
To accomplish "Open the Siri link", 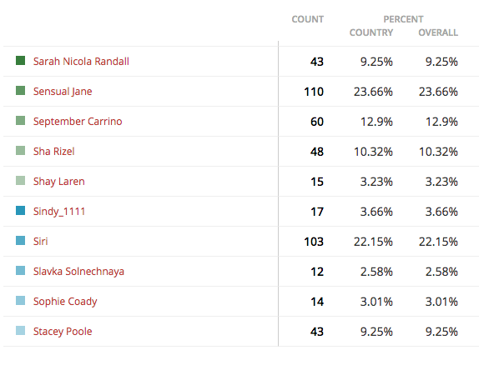I will (x=41, y=242).
